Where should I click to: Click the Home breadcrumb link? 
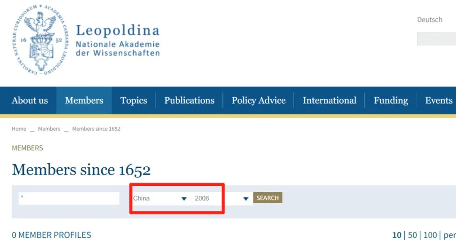tap(19, 129)
